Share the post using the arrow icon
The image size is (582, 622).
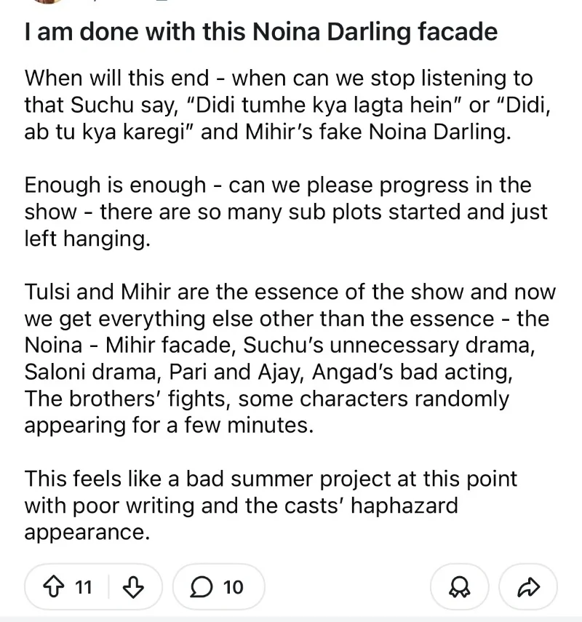pyautogui.click(x=530, y=586)
